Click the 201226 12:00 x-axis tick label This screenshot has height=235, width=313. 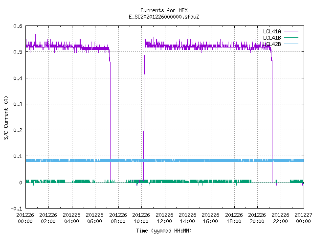[164, 218]
